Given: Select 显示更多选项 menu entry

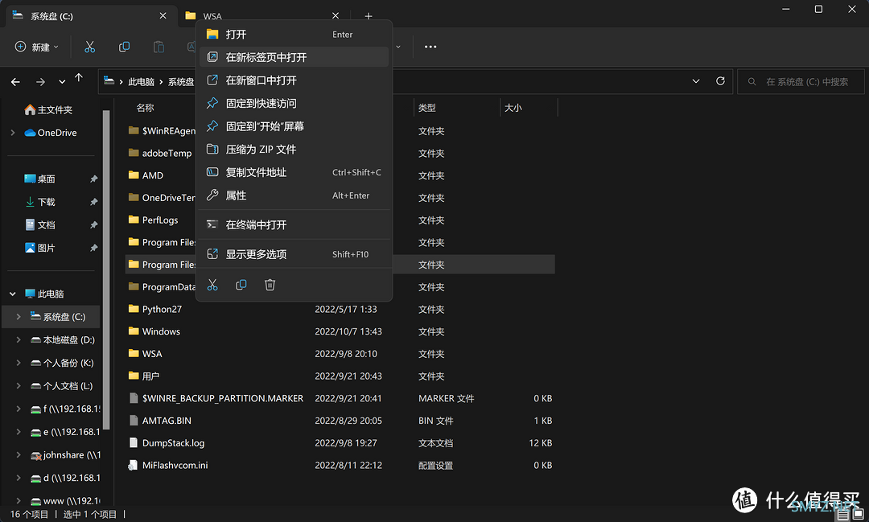Looking at the screenshot, I should (294, 254).
